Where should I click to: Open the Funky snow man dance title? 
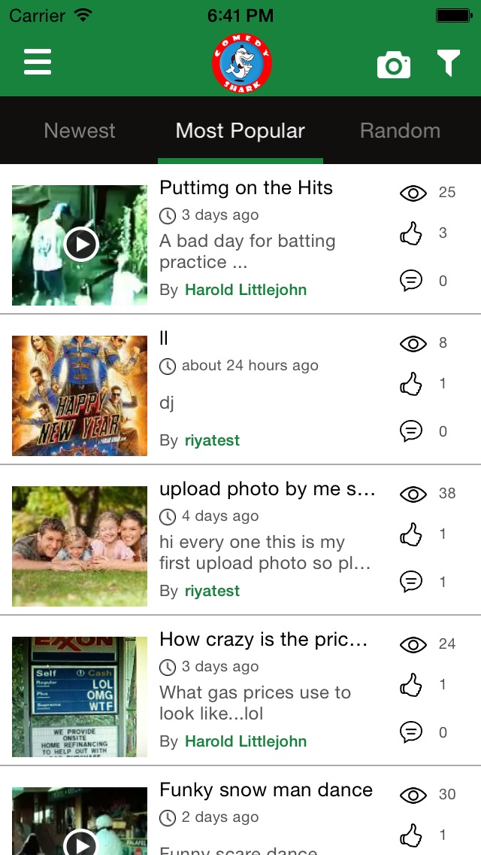(x=266, y=790)
